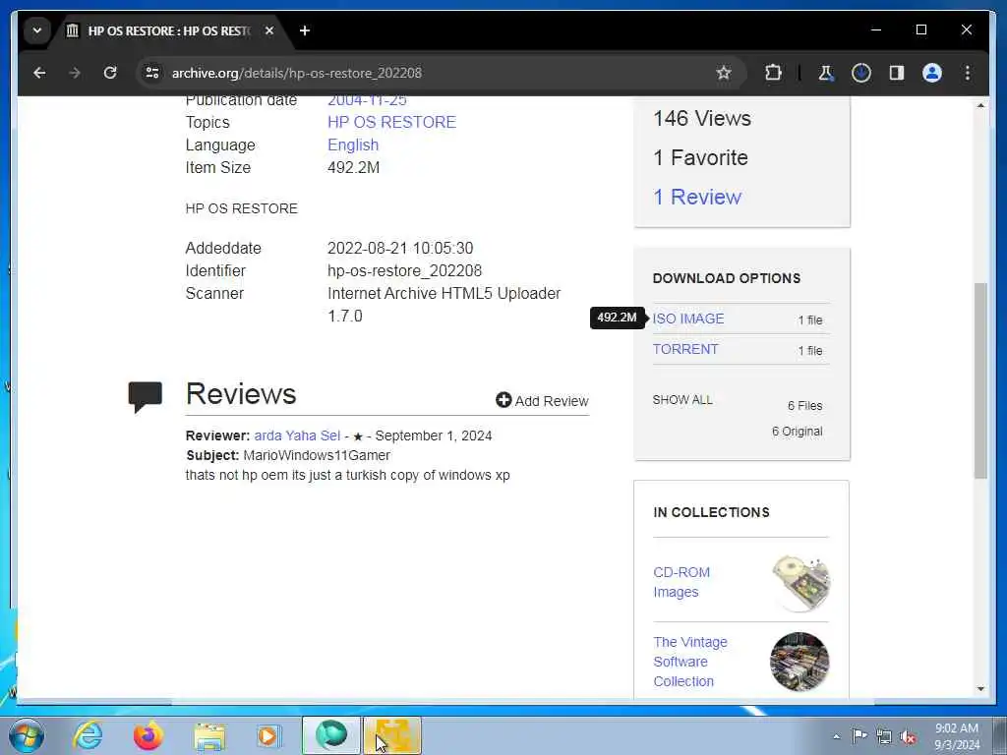Open the Chrome profile avatar
The image size is (1007, 755).
[x=932, y=73]
